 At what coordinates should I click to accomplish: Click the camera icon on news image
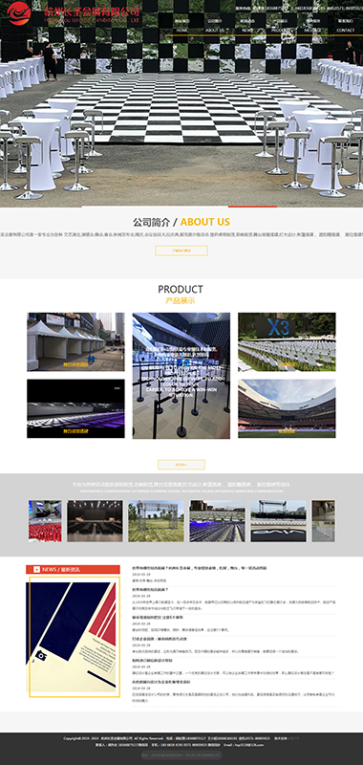[42, 656]
